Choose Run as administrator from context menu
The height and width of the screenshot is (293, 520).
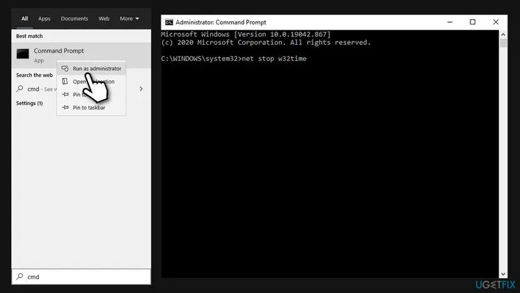(91, 69)
